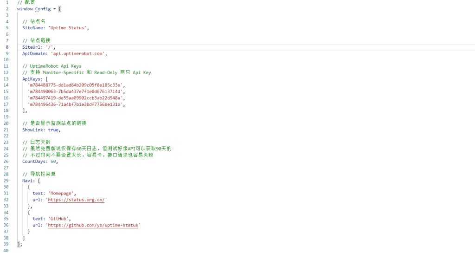Click line number 39 in the gutter
The width and height of the screenshot is (475, 253).
coord(6,244)
